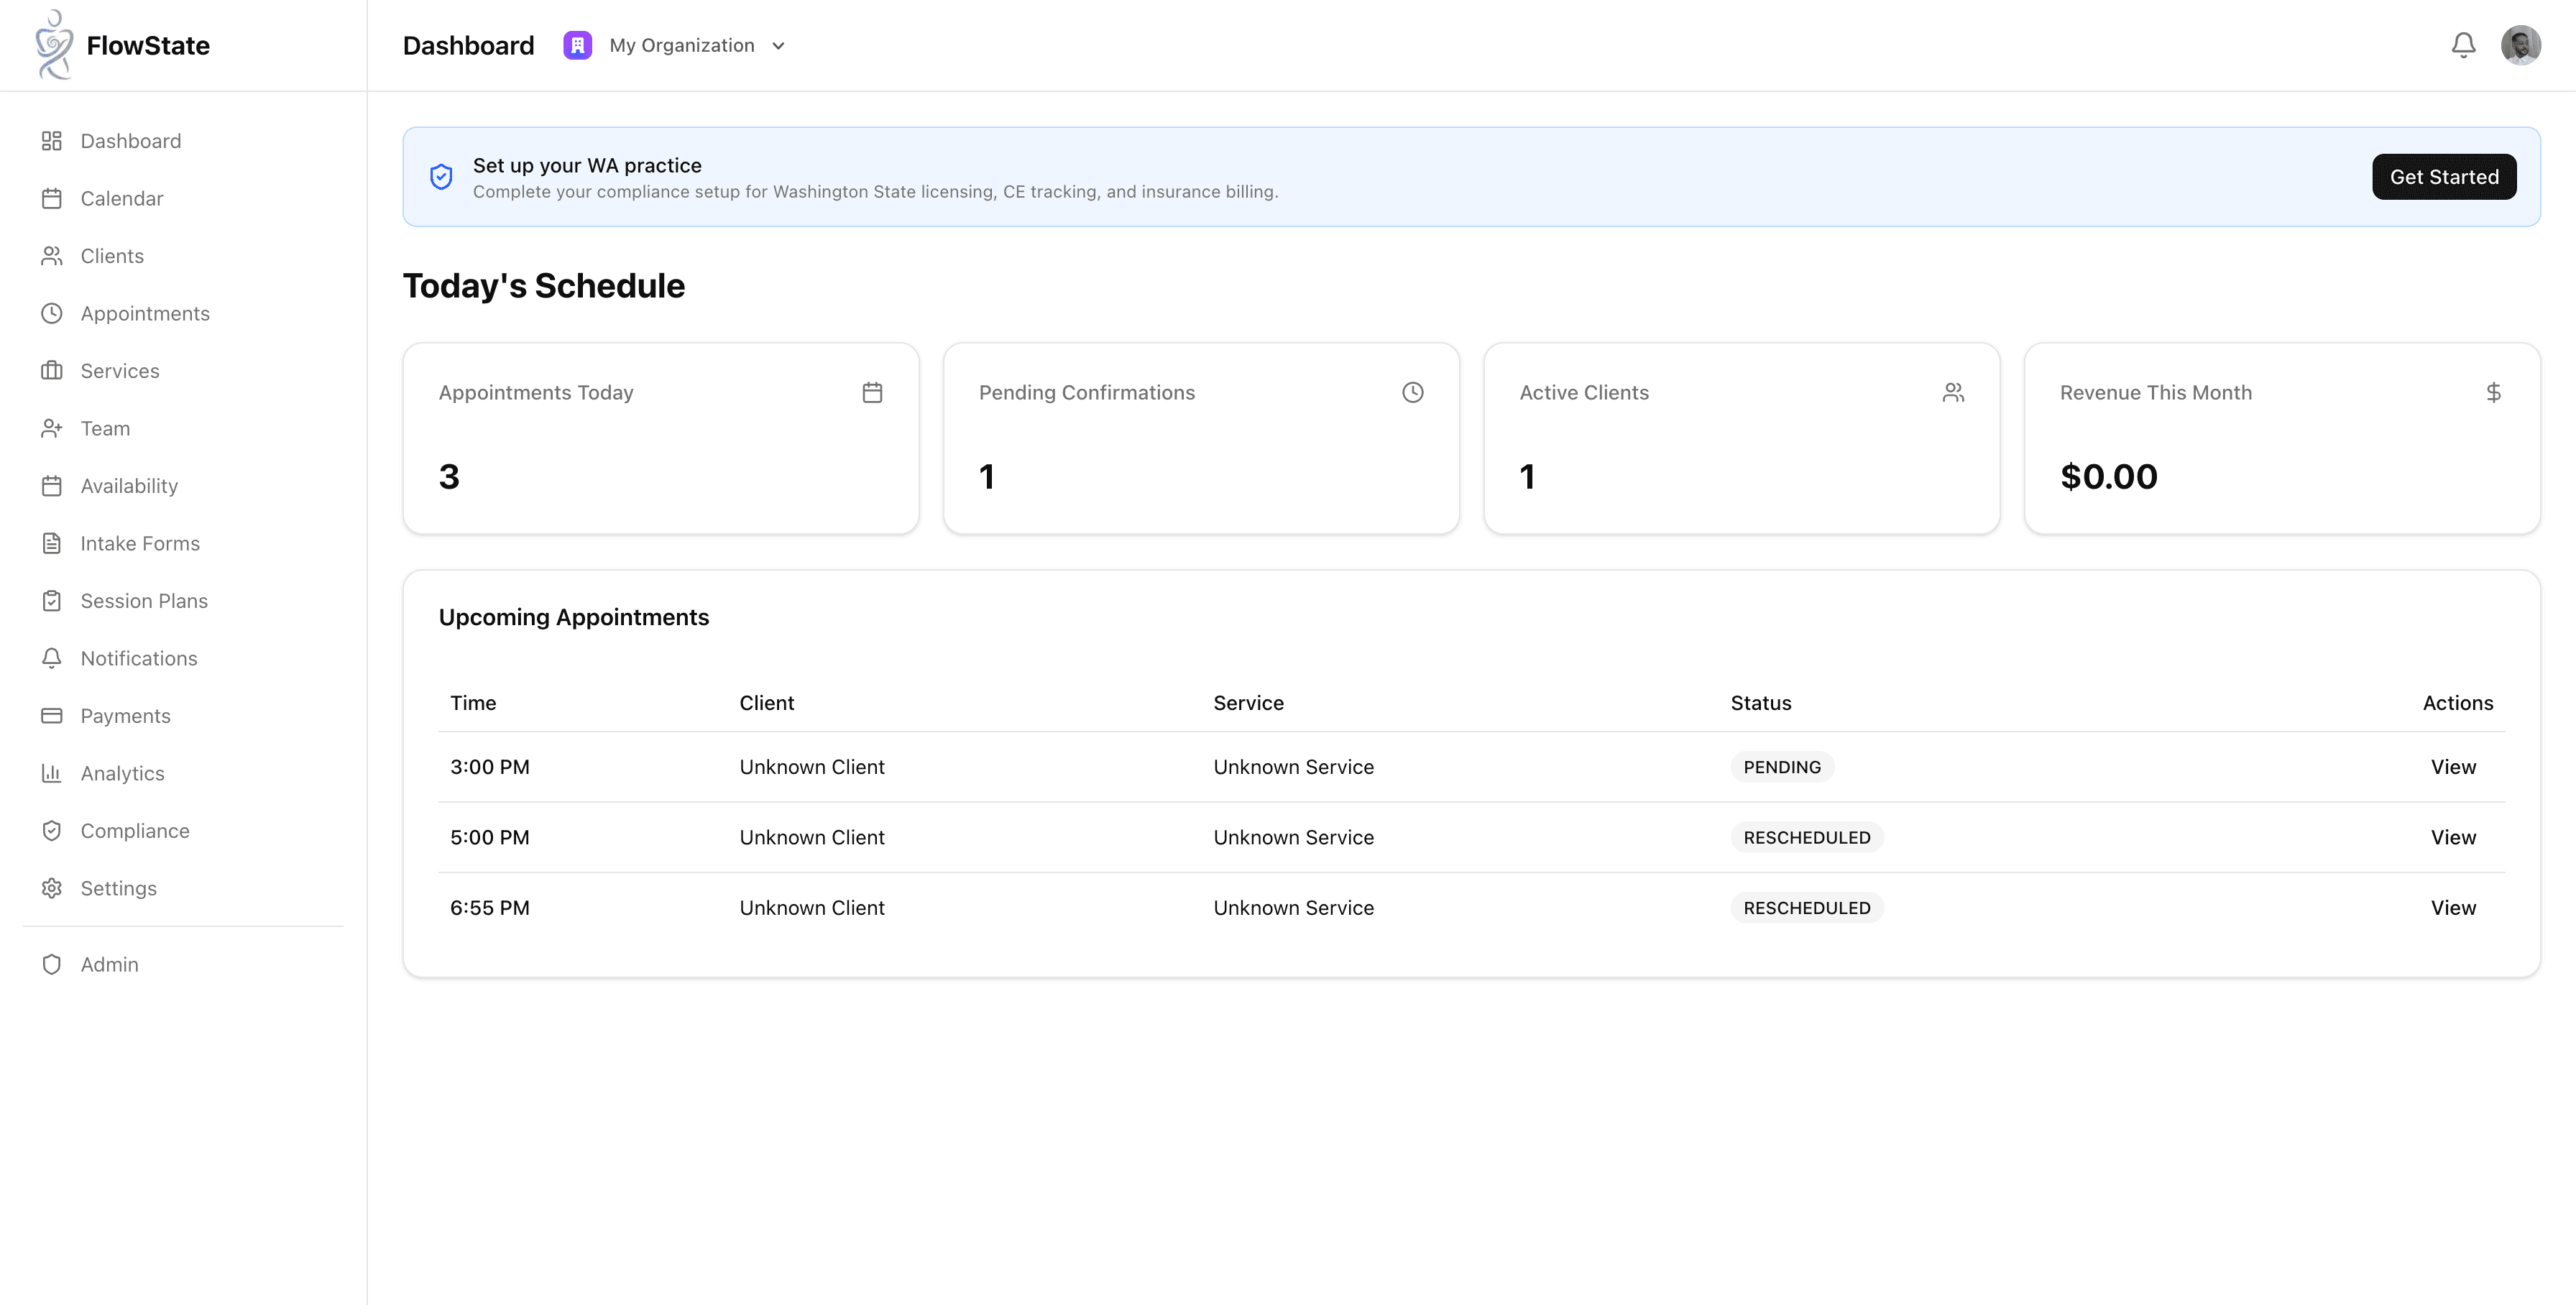Click the Analytics chart icon
Image resolution: width=2576 pixels, height=1305 pixels.
[52, 773]
